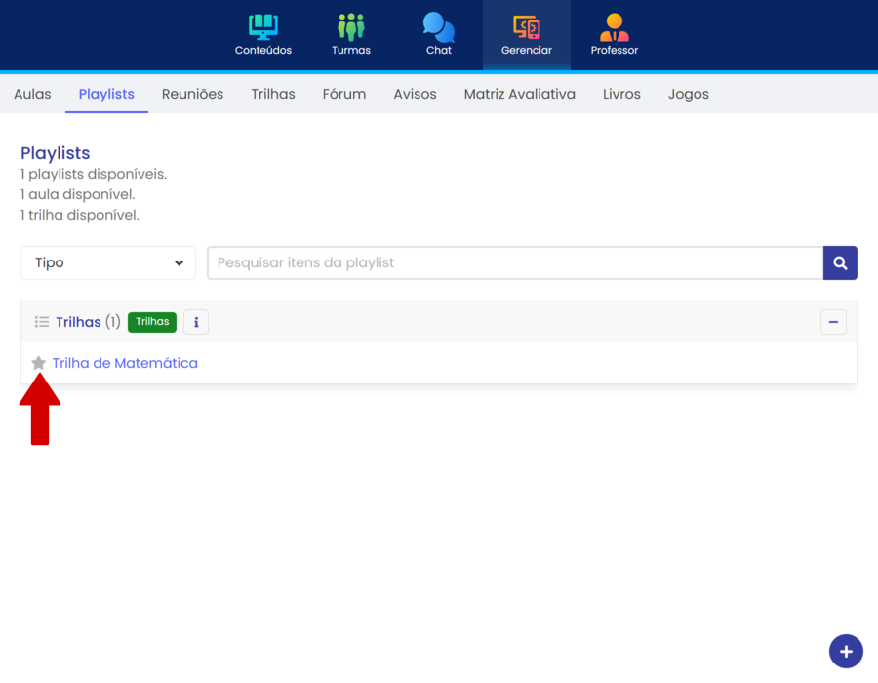Select the Playlists tab
Viewport: 878px width, 683px height.
[x=106, y=94]
